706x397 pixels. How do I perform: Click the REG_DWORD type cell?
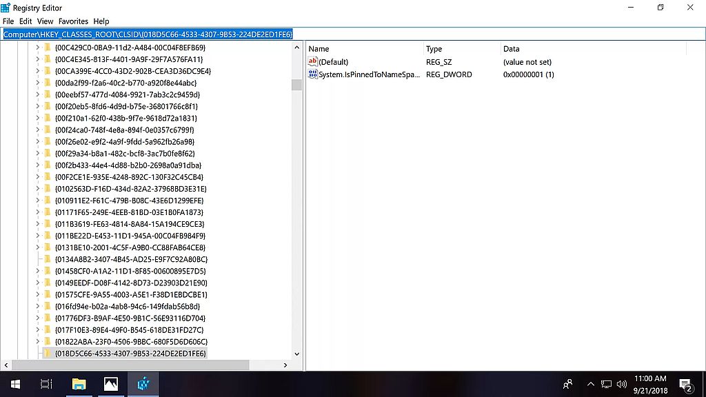449,74
